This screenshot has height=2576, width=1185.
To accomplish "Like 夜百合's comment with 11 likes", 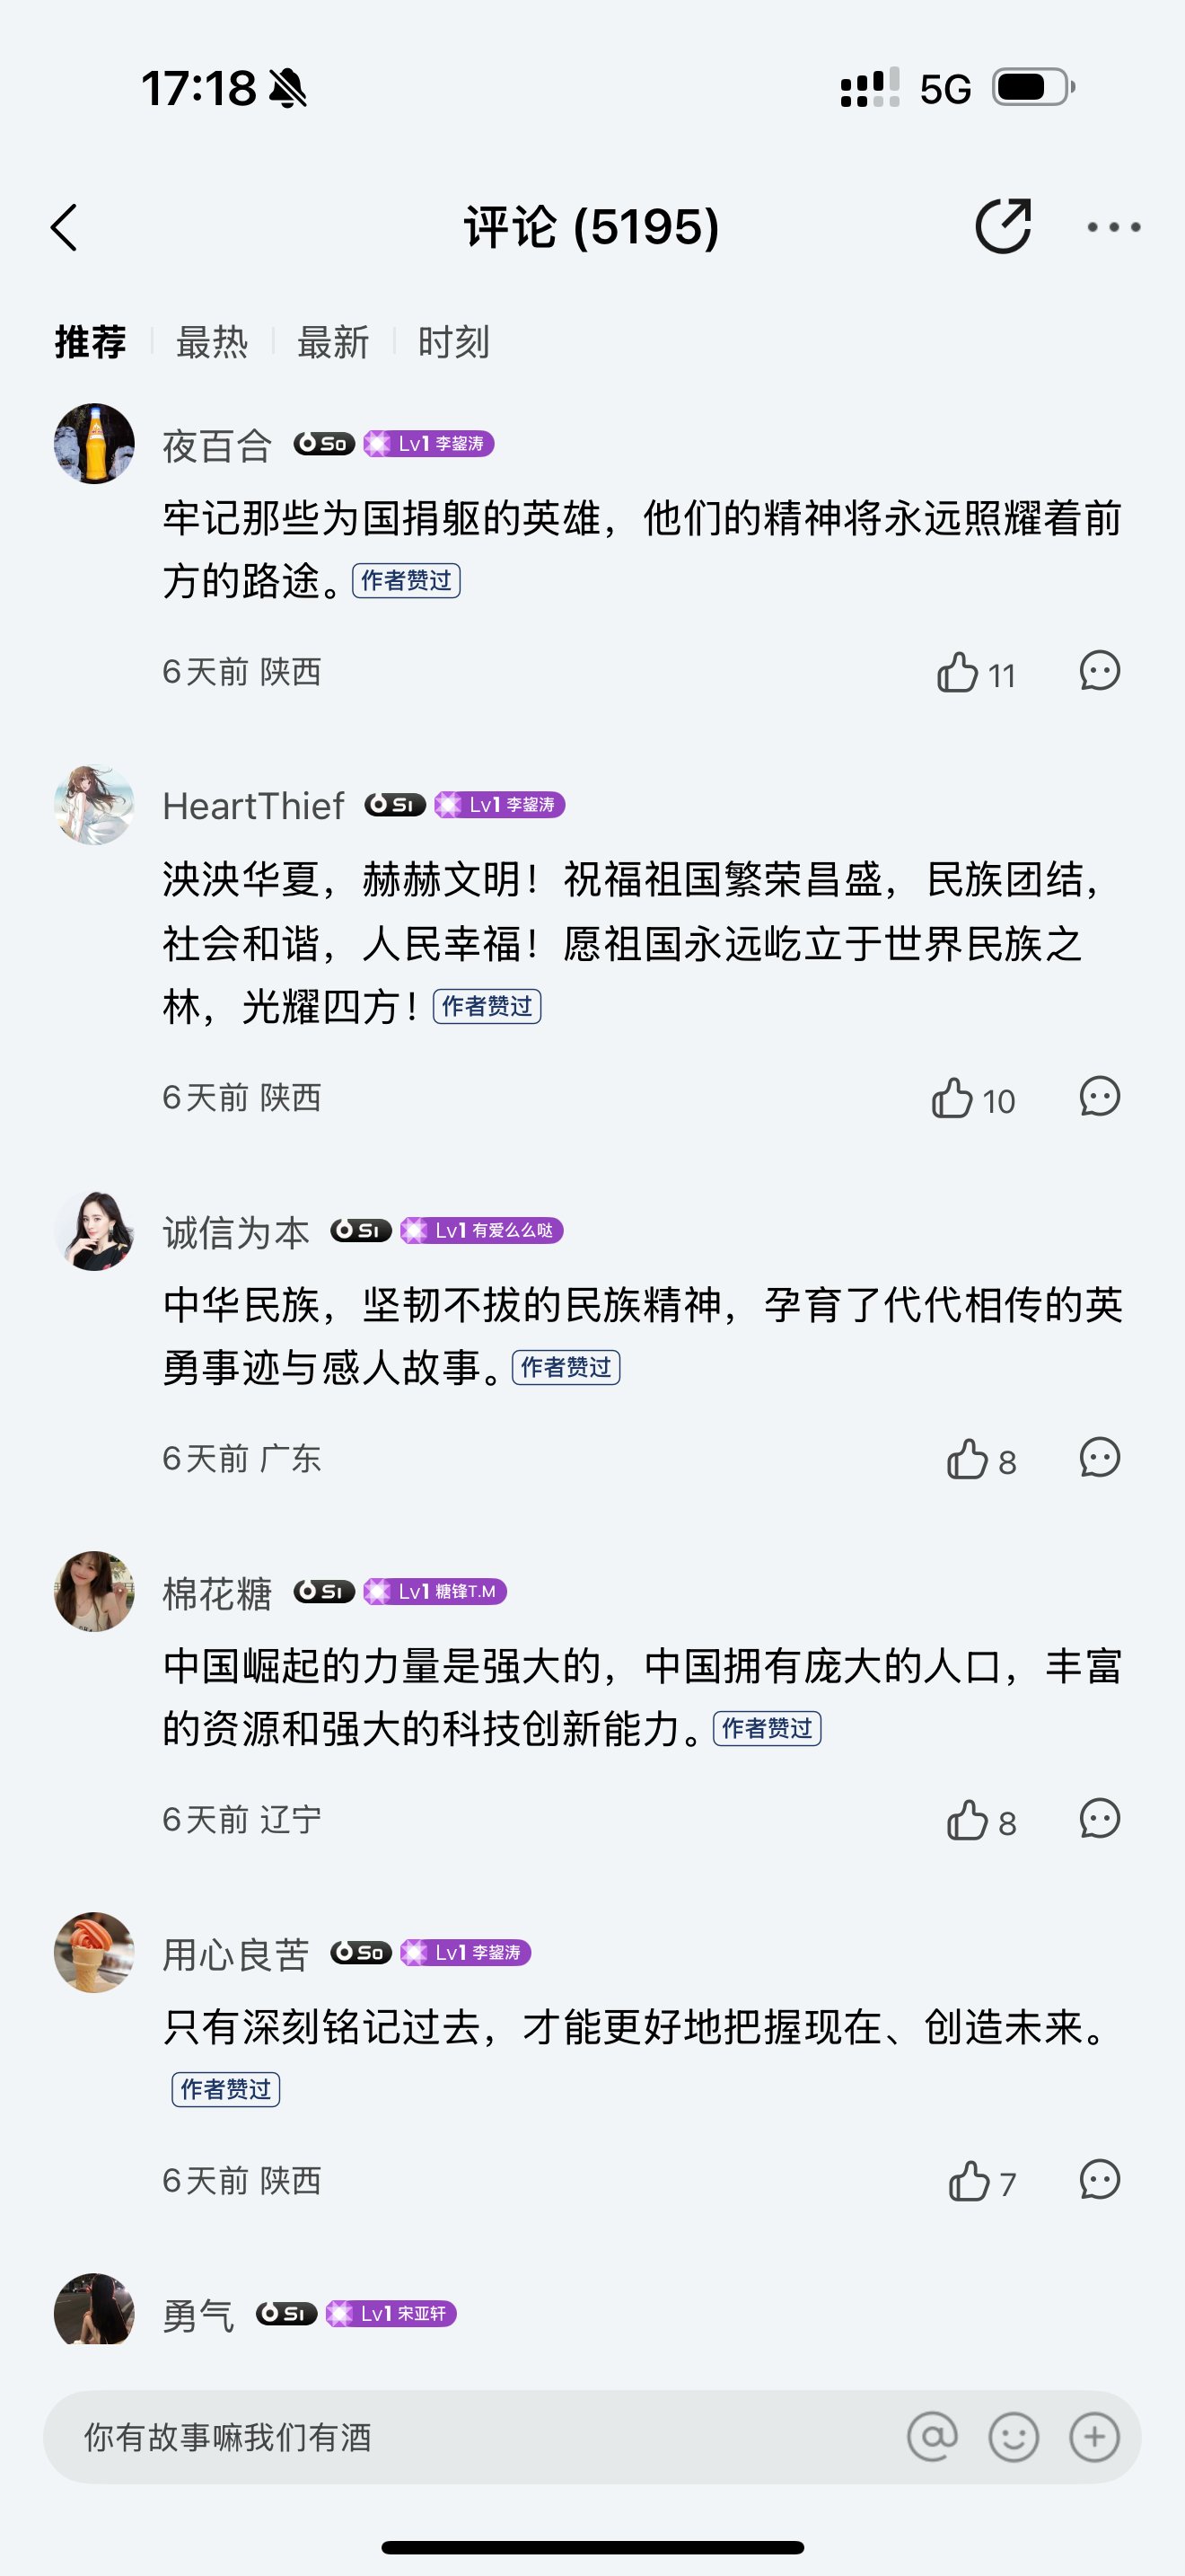I will [958, 672].
